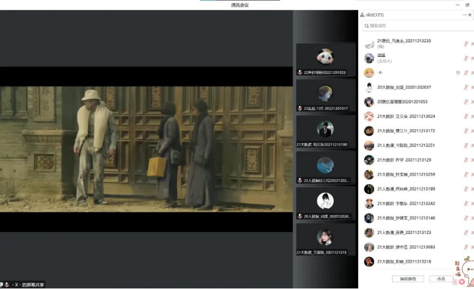Select member name ending 20211213218
The height and width of the screenshot is (289, 474).
click(404, 262)
